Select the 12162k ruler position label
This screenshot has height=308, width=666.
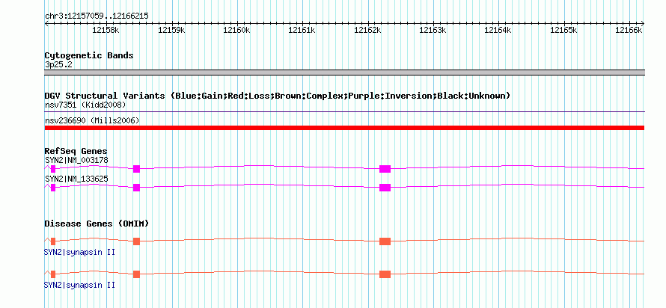[367, 30]
